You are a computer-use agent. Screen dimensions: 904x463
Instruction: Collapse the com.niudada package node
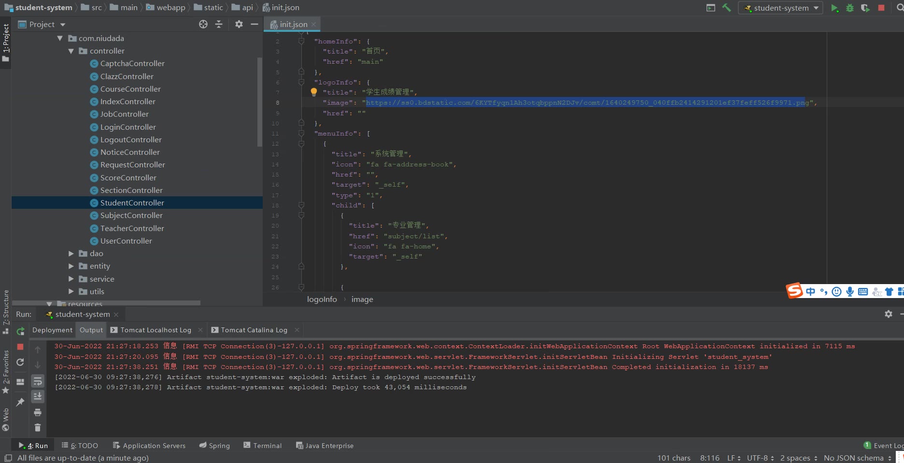point(60,38)
